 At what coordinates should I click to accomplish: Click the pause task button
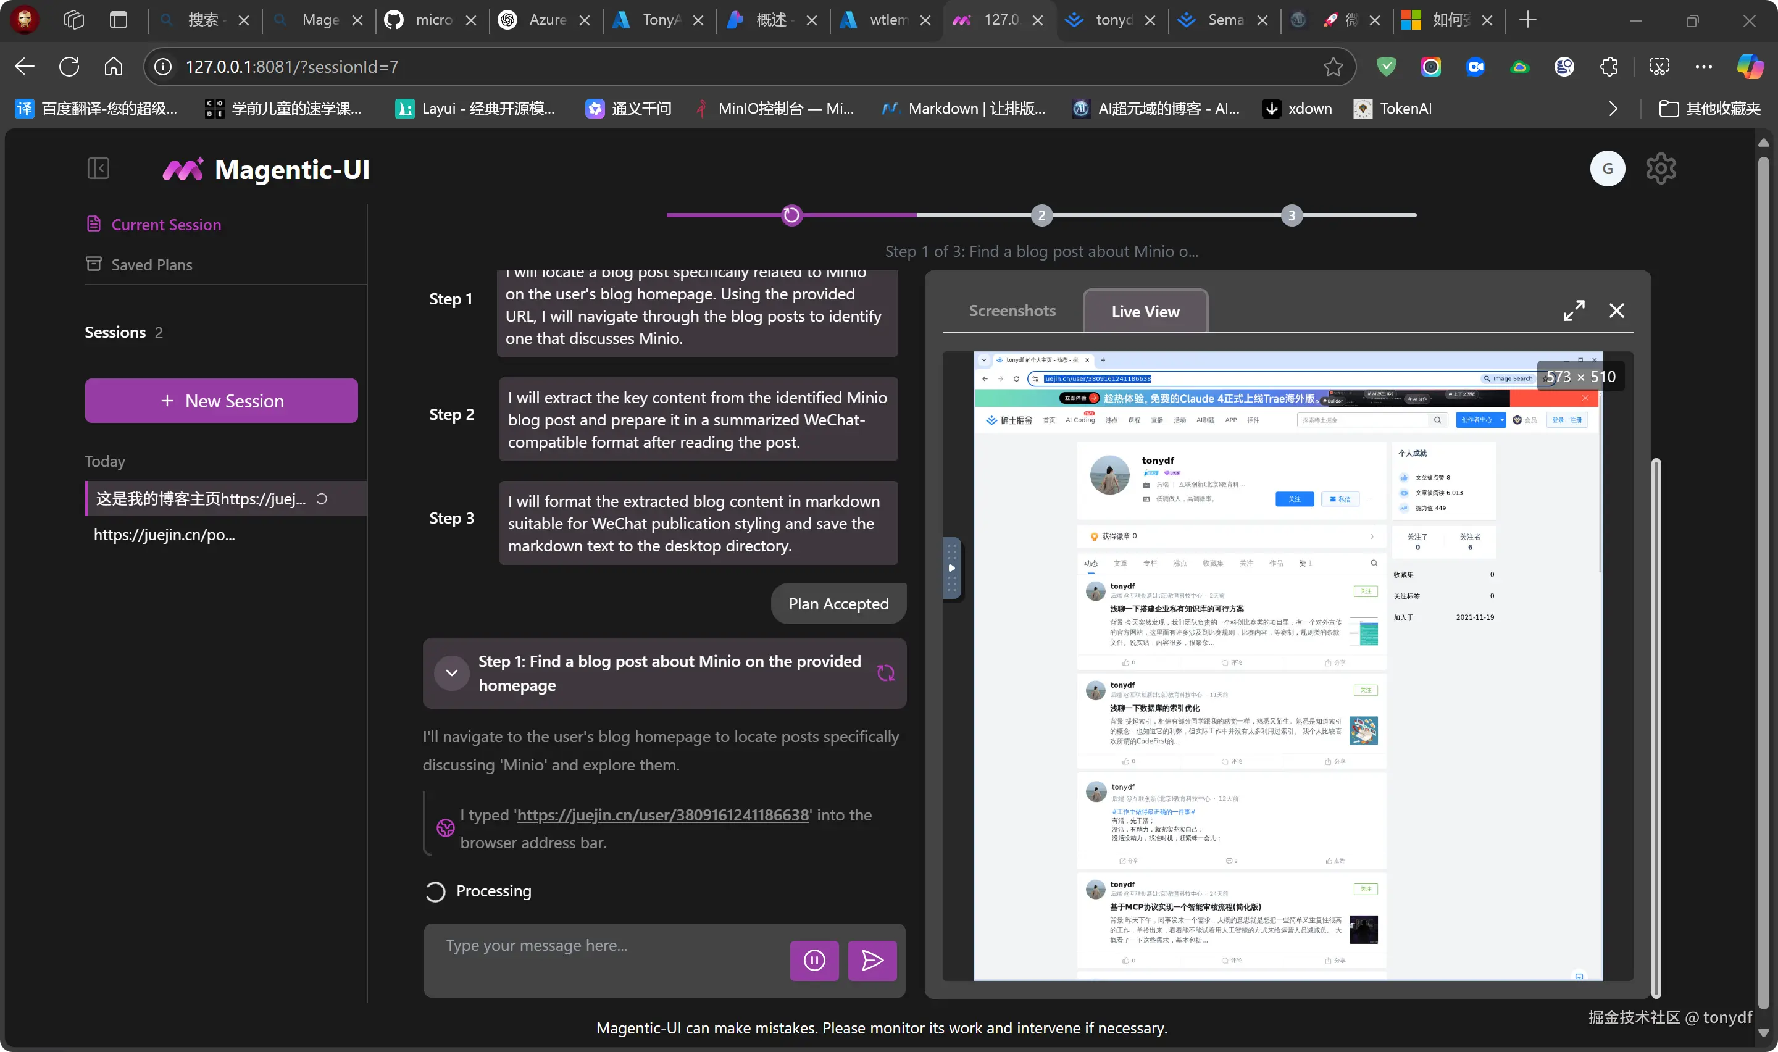814,961
